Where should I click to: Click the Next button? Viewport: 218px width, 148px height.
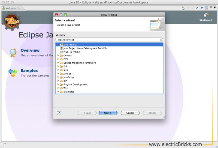(108, 113)
